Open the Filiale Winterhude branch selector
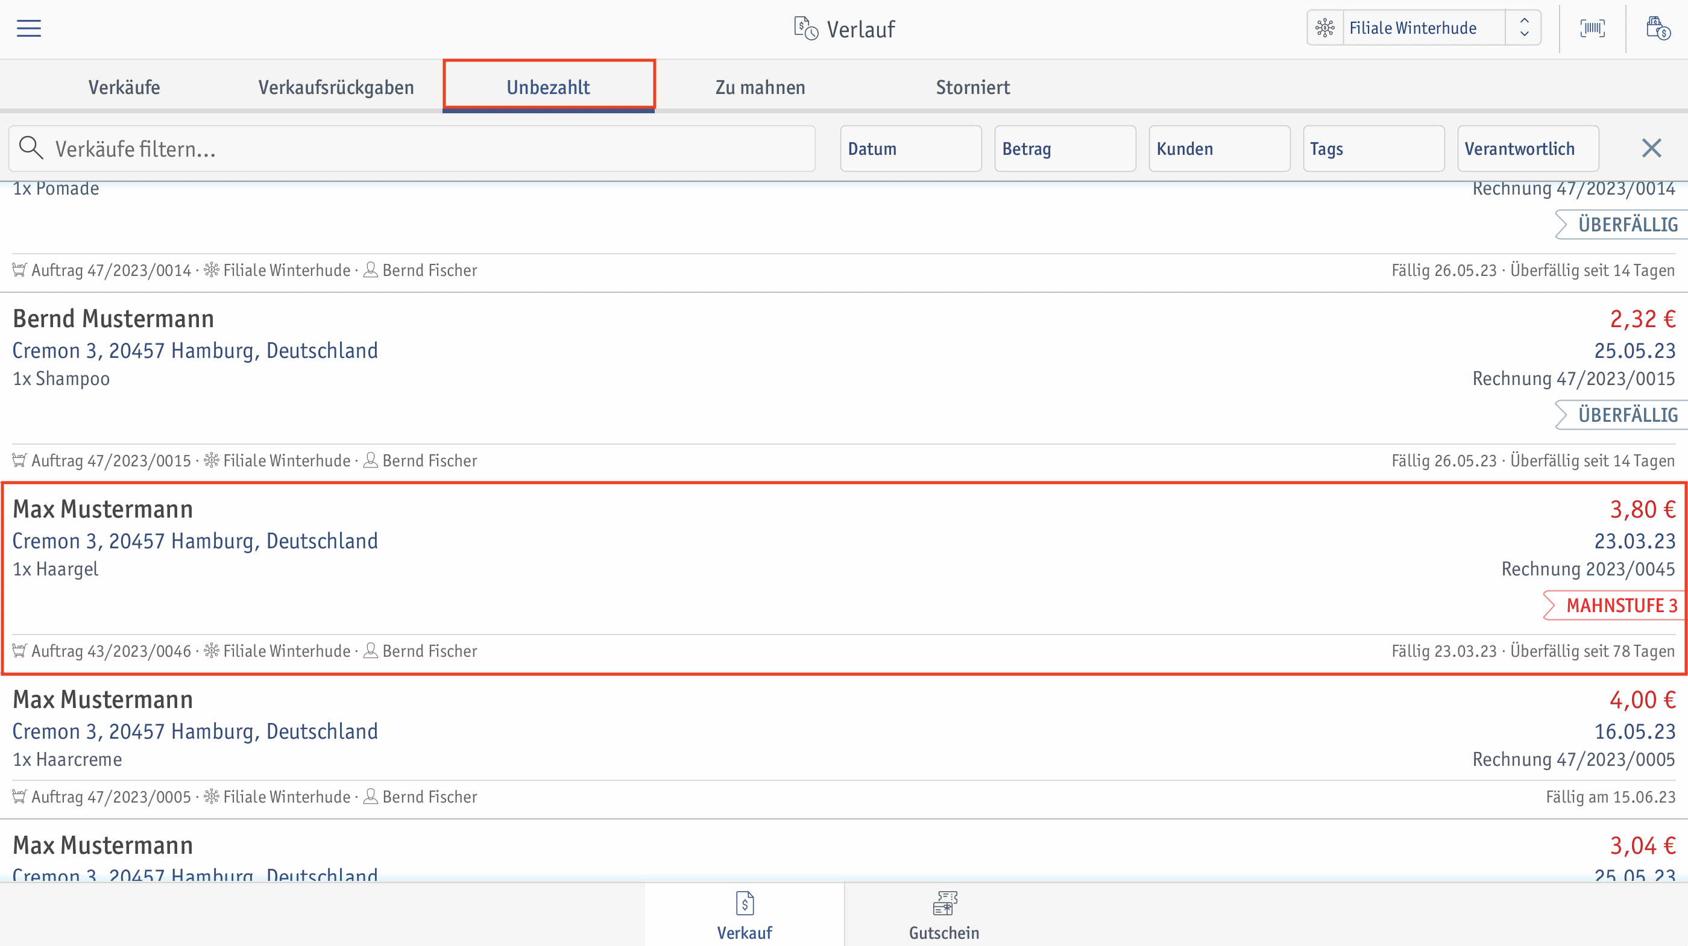 (1423, 28)
